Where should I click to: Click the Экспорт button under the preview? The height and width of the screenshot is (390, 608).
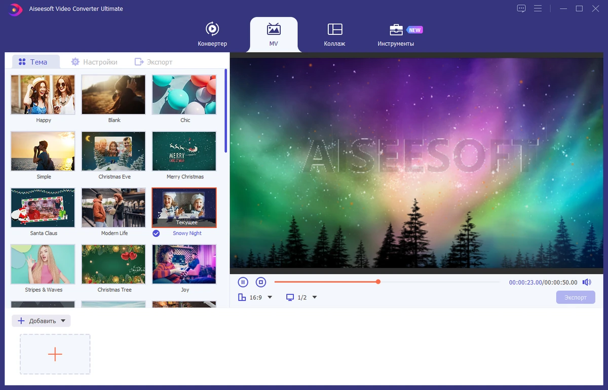point(576,297)
